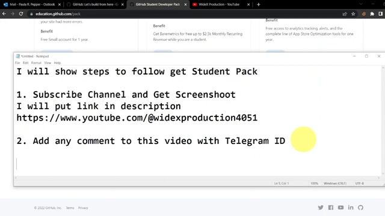Viewport: 385px width, 216px height.
Task: Go back using the browser back arrow
Action: pyautogui.click(x=4, y=14)
